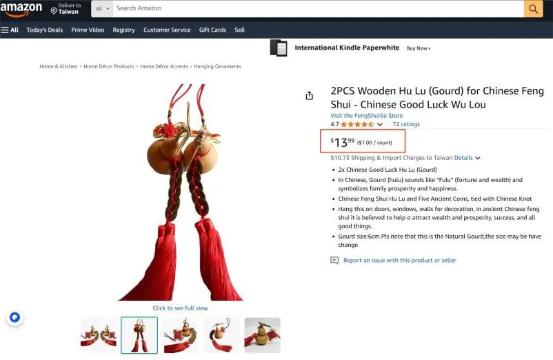Visit the FengShuiGe Store link
553x360 pixels.
(366, 115)
